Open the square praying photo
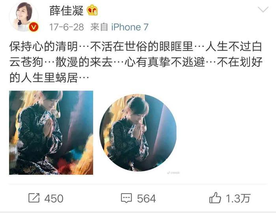The width and height of the screenshot is (276, 213). click(51, 133)
